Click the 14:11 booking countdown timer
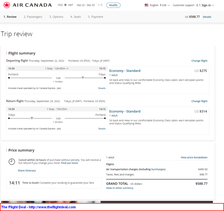The height and width of the screenshot is (211, 224). [x=14, y=183]
